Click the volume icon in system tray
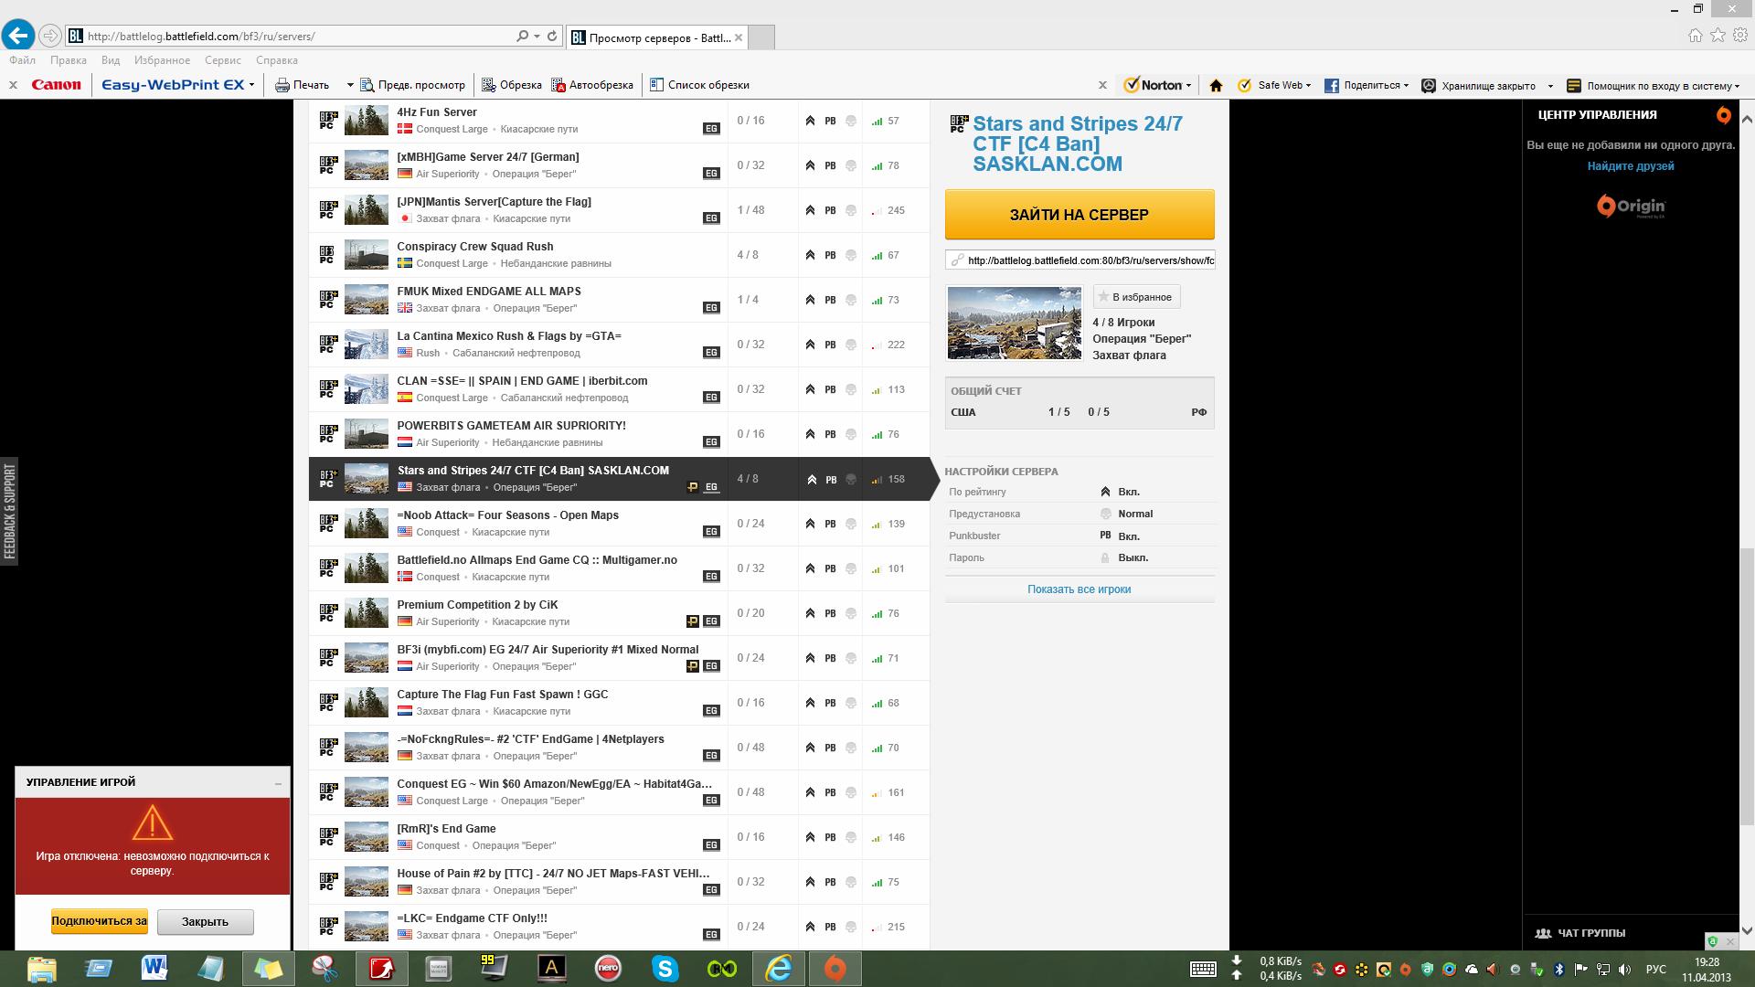Image resolution: width=1755 pixels, height=987 pixels. coord(1626,970)
